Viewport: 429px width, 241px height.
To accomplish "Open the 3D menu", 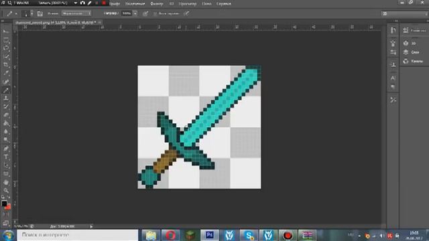I will (172, 3).
